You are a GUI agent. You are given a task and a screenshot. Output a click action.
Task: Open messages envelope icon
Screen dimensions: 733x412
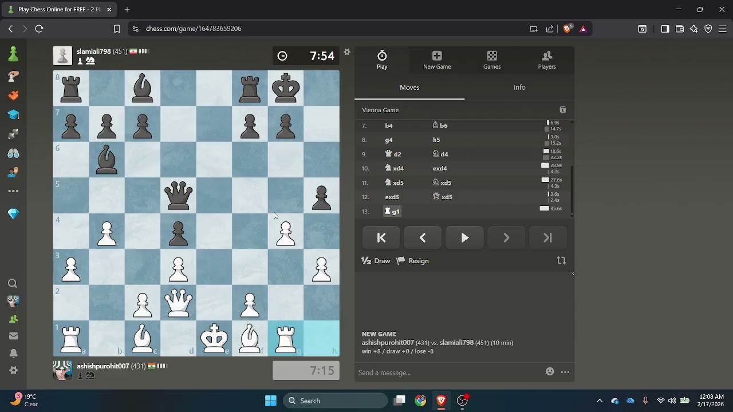point(13,336)
